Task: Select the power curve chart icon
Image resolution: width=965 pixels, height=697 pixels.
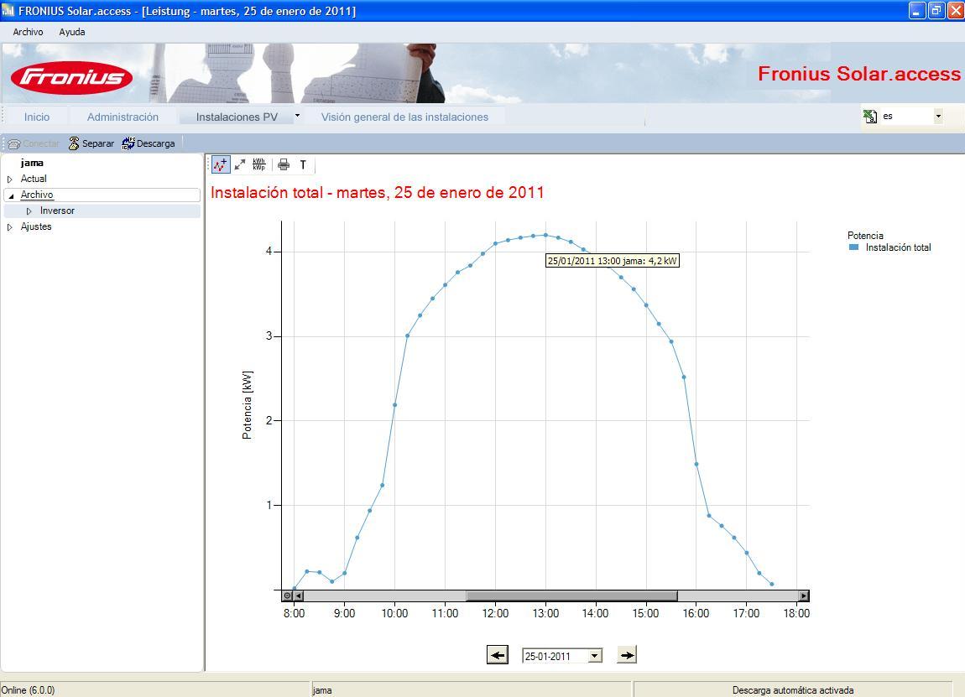Action: point(221,164)
